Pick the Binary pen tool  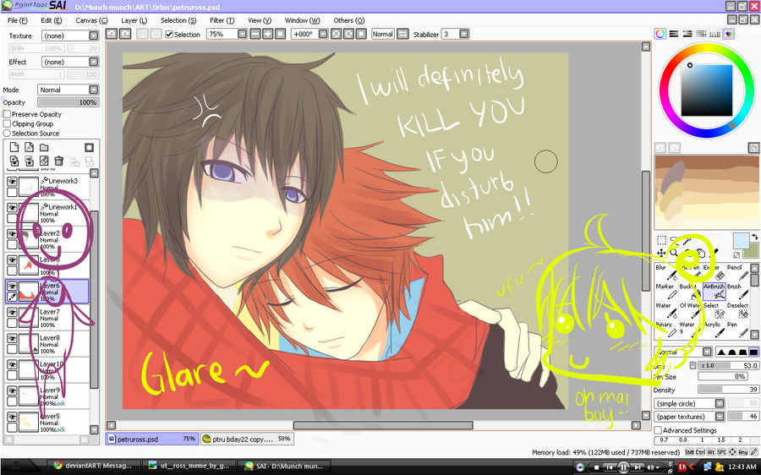(666, 330)
